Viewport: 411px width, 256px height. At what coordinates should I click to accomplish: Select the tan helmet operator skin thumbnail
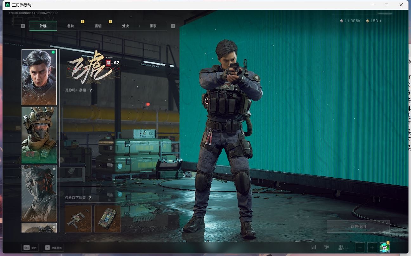coord(39,135)
